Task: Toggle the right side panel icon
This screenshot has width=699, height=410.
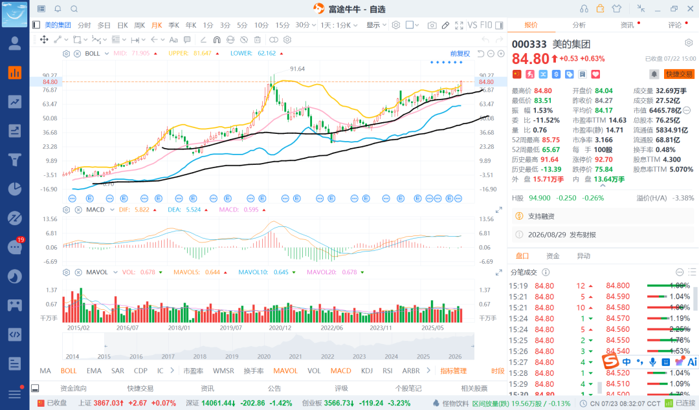Action: [499, 25]
